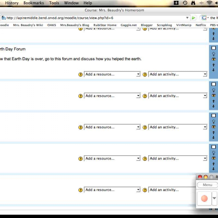
Task: Click the green Go arrow in the address bar
Action: (x=193, y=18)
